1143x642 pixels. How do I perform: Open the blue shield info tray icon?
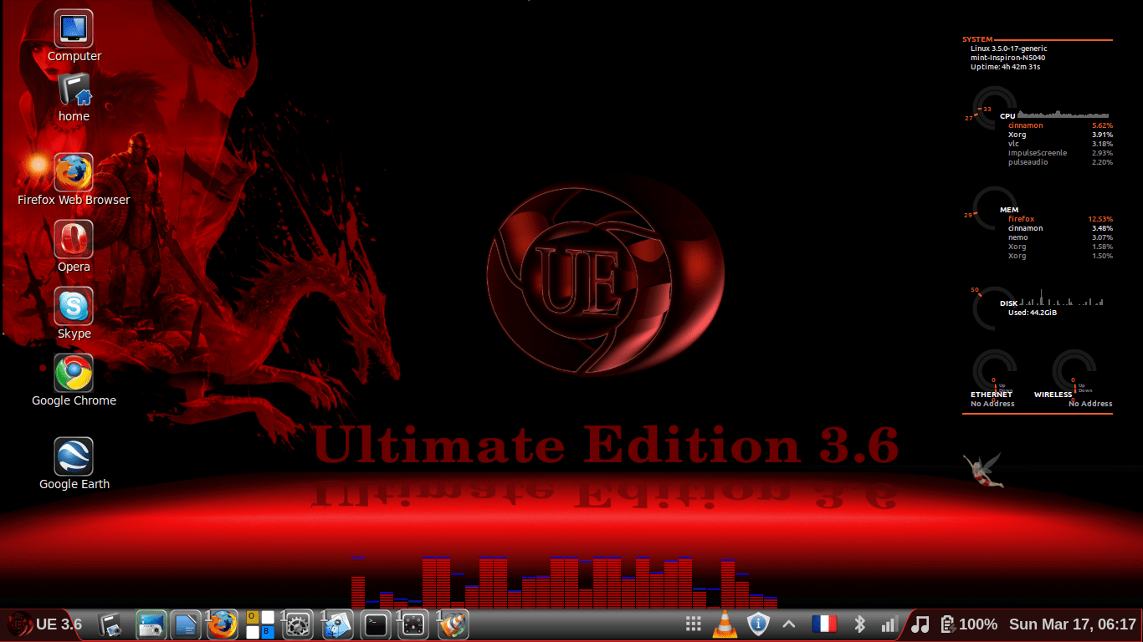point(757,624)
